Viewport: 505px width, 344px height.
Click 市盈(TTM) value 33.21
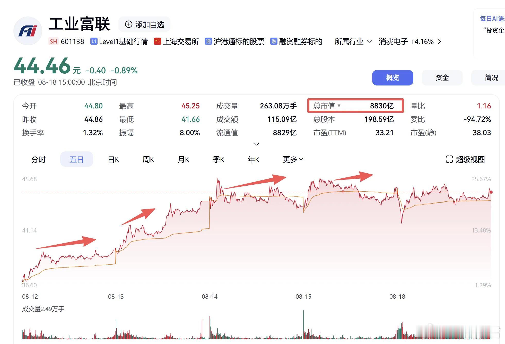point(385,133)
